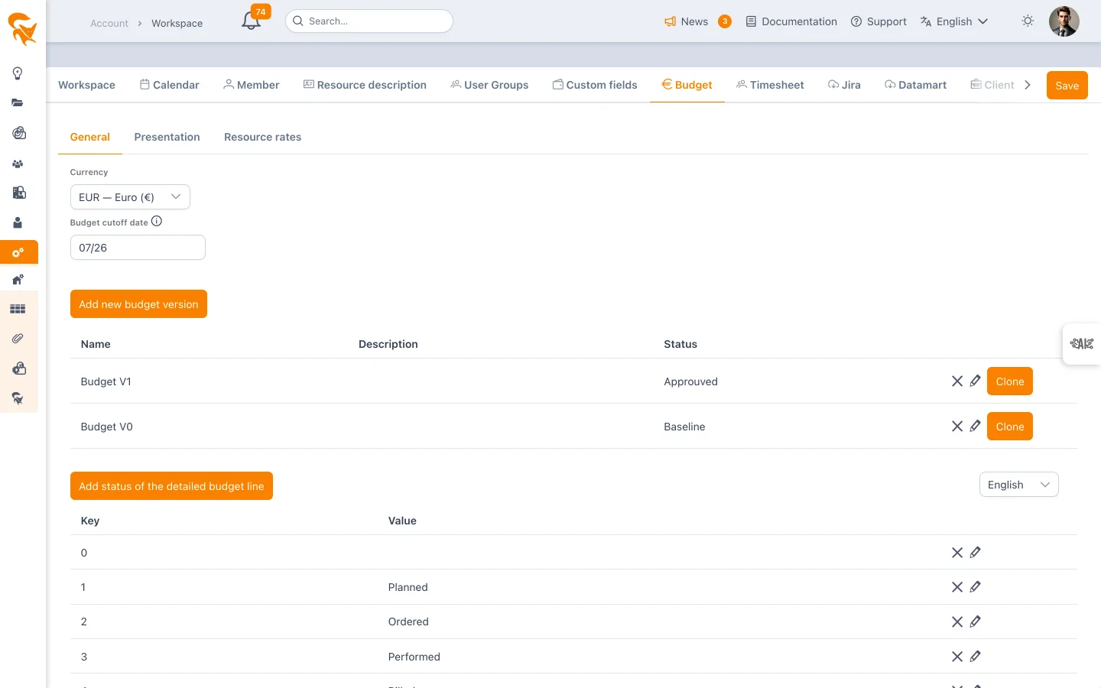Open the top bar English language selector
Image resolution: width=1101 pixels, height=688 pixels.
954,21
